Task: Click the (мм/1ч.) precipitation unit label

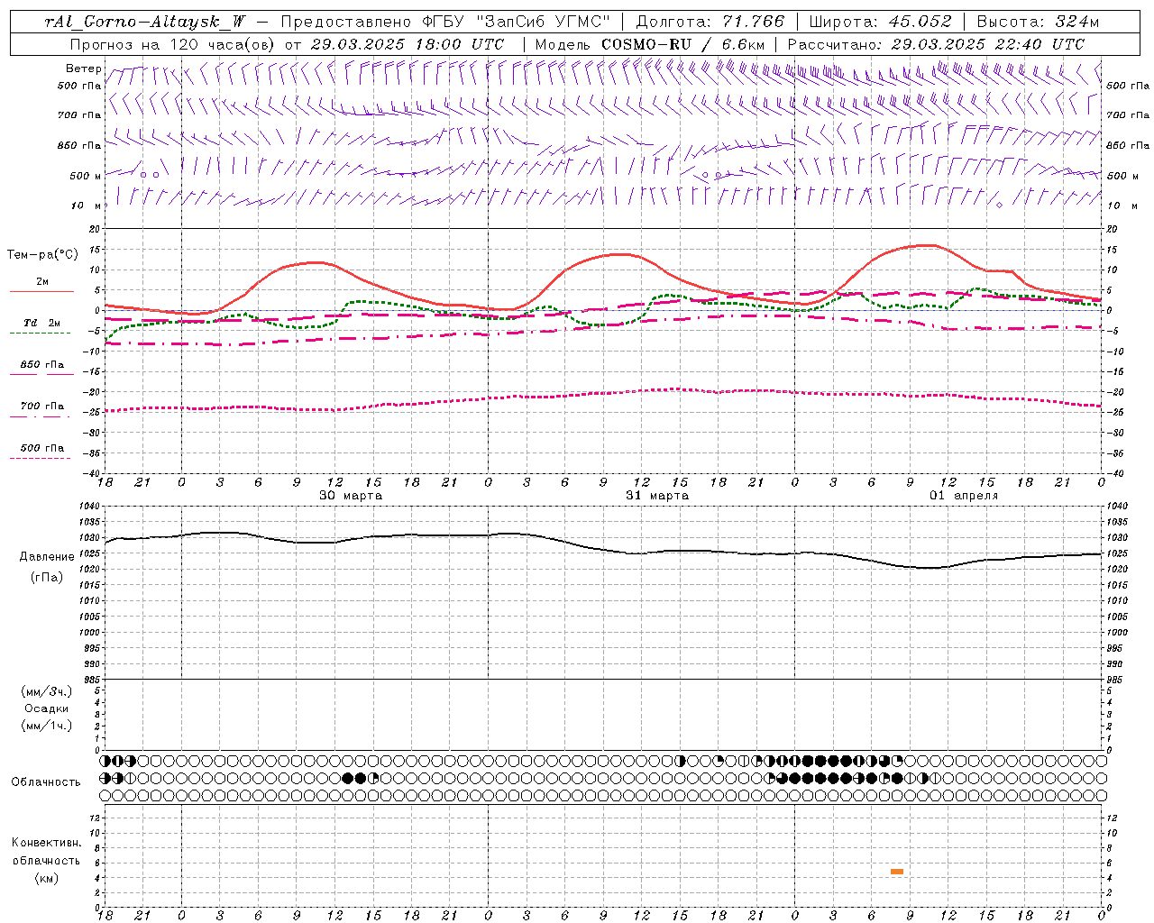Action: 47,726
